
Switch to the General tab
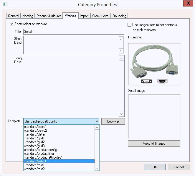(14, 16)
